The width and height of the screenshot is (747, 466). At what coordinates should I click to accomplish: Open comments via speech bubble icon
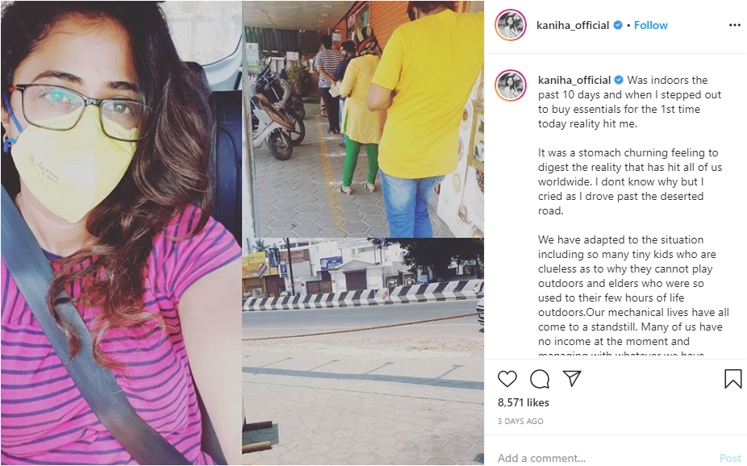[x=540, y=379]
